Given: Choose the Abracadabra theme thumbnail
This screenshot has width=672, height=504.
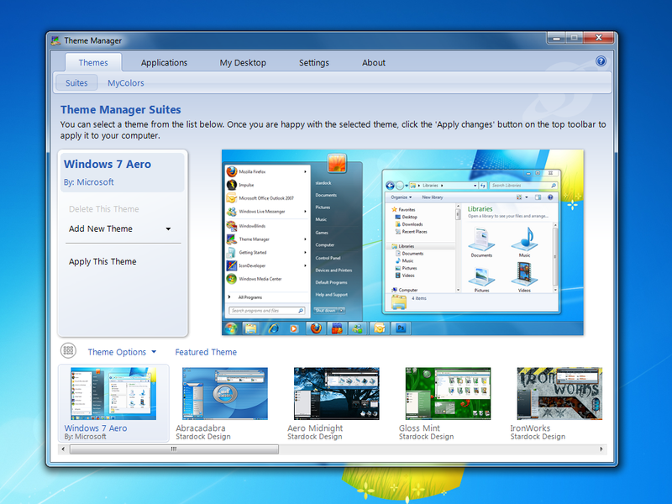Looking at the screenshot, I should coord(225,393).
